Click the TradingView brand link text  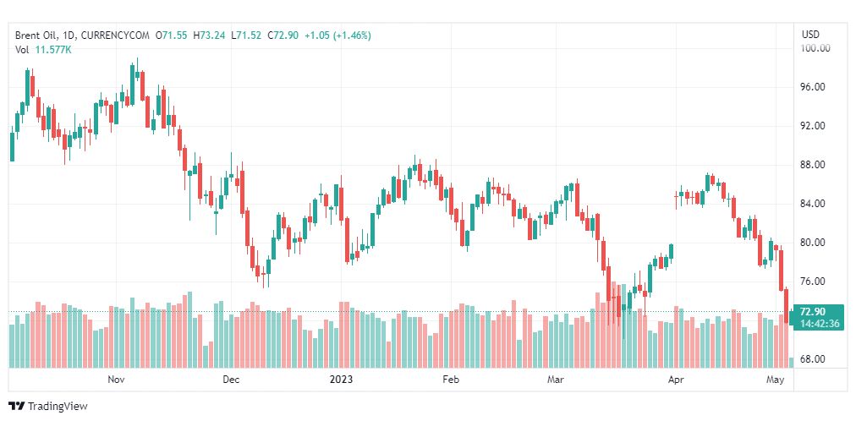pyautogui.click(x=58, y=407)
